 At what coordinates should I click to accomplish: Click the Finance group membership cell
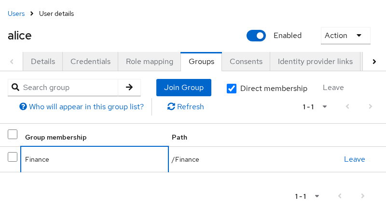(x=95, y=159)
